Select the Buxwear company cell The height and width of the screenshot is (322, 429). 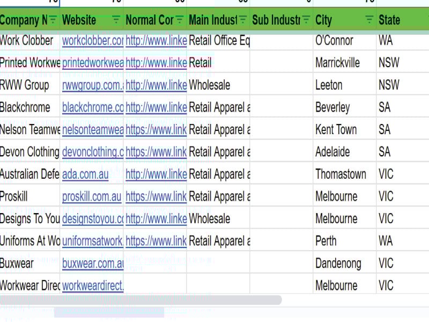(x=29, y=263)
